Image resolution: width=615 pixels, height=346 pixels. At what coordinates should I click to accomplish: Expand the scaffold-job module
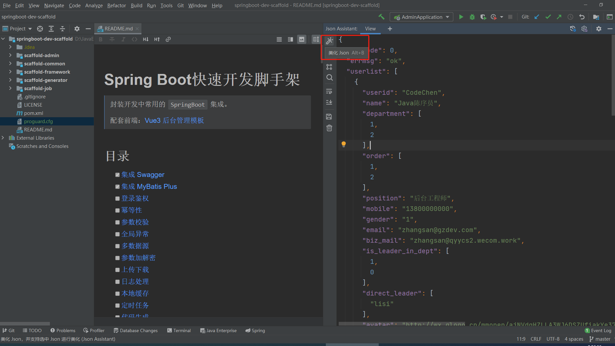[x=10, y=88]
